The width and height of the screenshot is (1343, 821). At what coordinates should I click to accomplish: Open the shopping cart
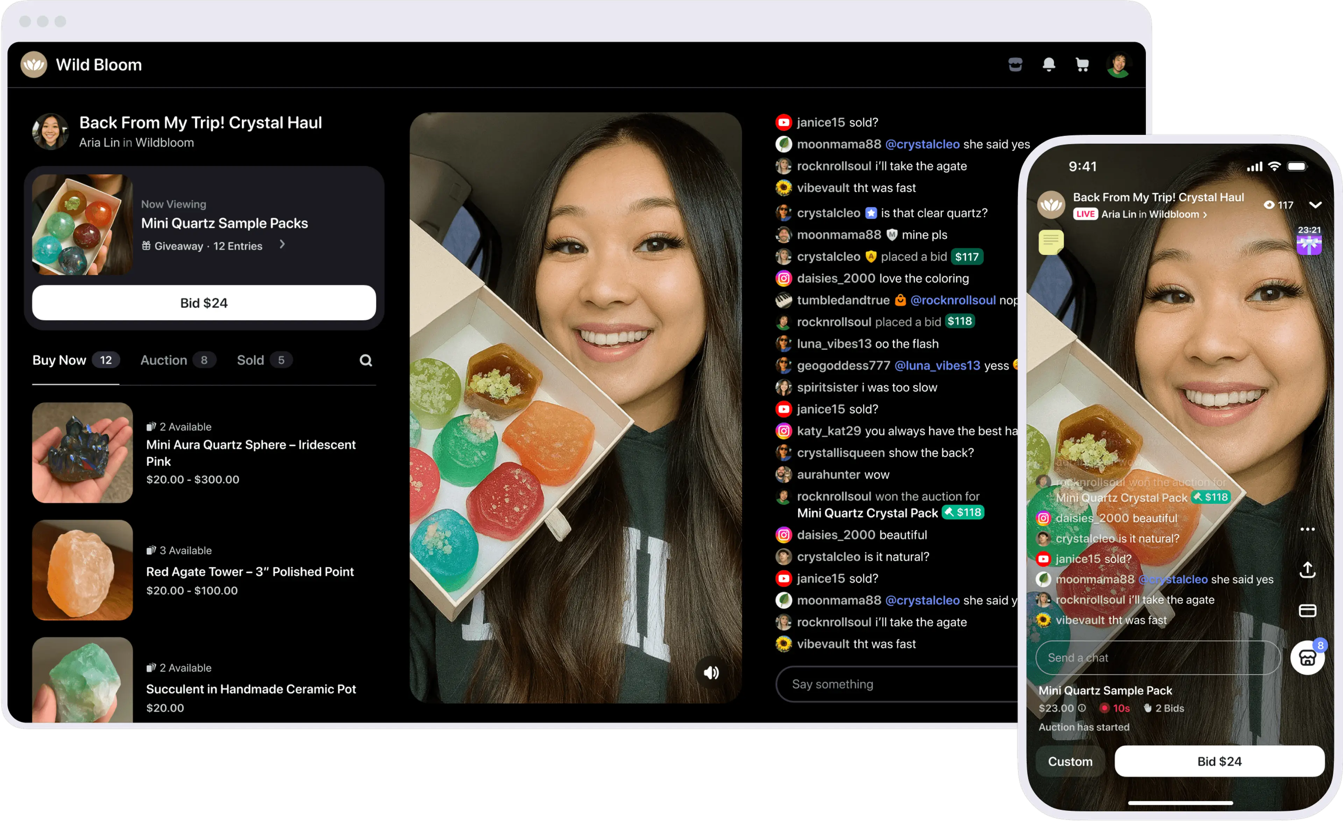(x=1082, y=65)
